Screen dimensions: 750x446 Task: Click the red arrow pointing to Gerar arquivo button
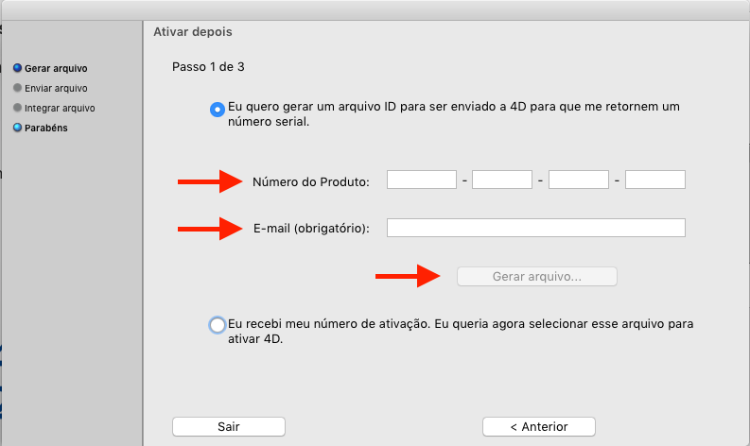(409, 276)
